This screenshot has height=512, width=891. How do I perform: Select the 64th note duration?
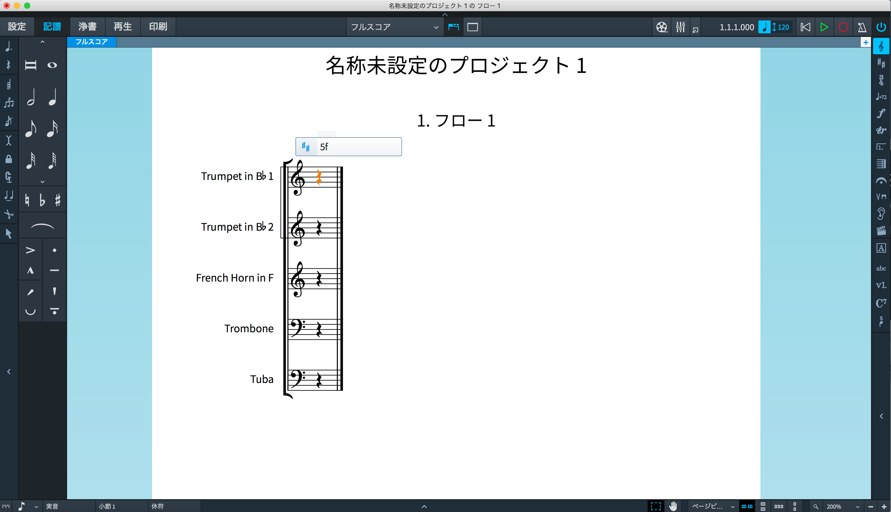point(52,160)
